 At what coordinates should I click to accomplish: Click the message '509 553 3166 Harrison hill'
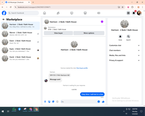coord(59,75)
